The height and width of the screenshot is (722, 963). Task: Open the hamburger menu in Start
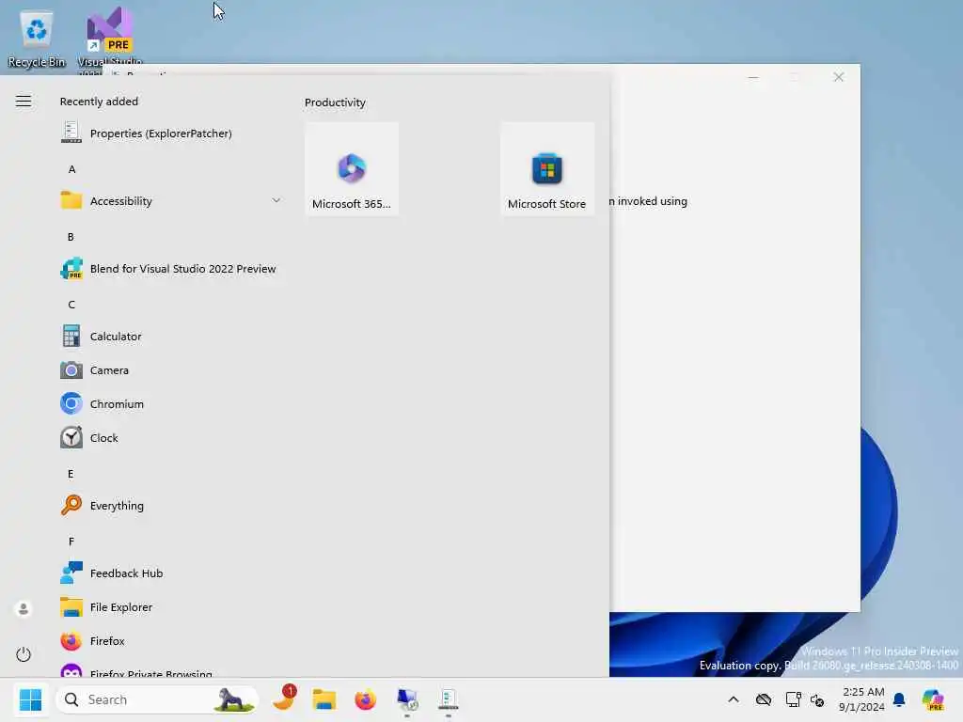coord(24,102)
